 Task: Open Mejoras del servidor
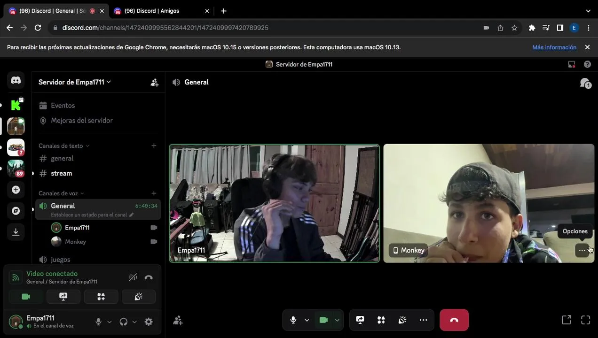[98, 121]
